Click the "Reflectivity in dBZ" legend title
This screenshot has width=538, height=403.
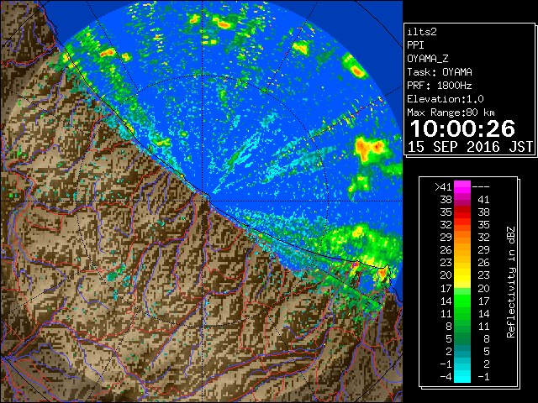[x=511, y=282]
